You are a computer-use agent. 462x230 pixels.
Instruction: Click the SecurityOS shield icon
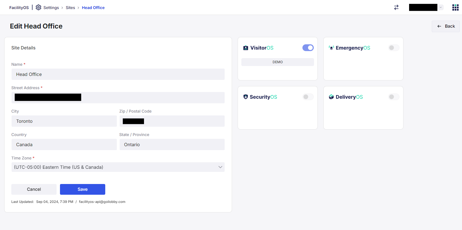pyautogui.click(x=246, y=97)
